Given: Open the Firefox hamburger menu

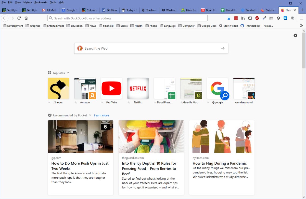Looking at the screenshot, I should point(301,18).
